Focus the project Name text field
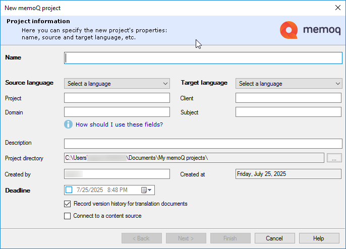The image size is (346, 249). pos(203,58)
